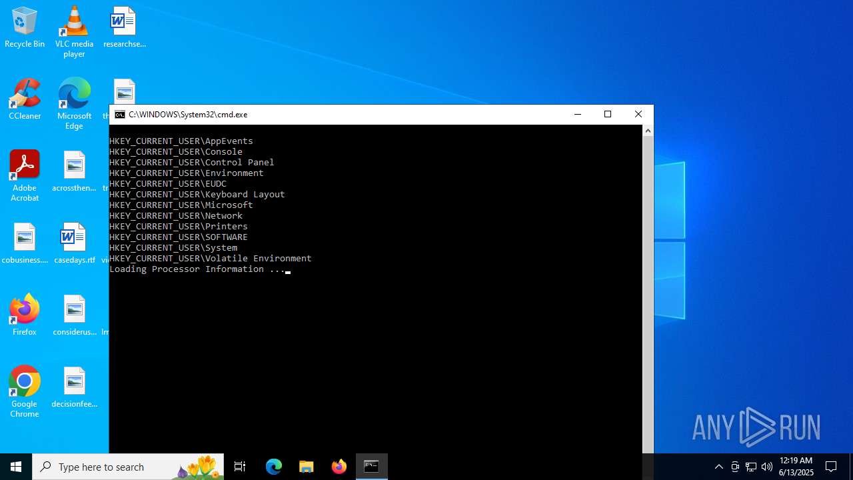Show hidden system tray icons
Viewport: 853px width, 480px height.
(719, 467)
